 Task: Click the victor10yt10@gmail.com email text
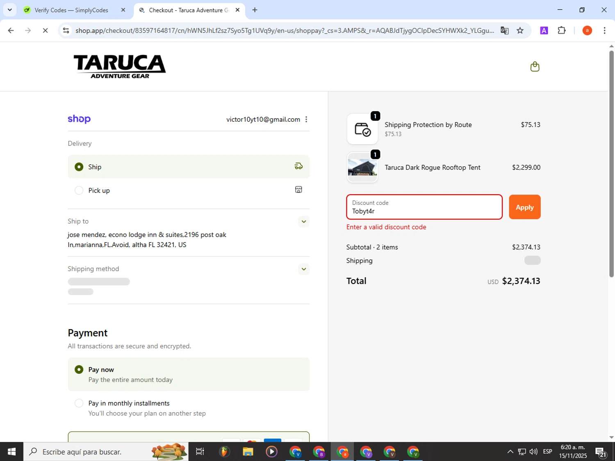tap(263, 119)
